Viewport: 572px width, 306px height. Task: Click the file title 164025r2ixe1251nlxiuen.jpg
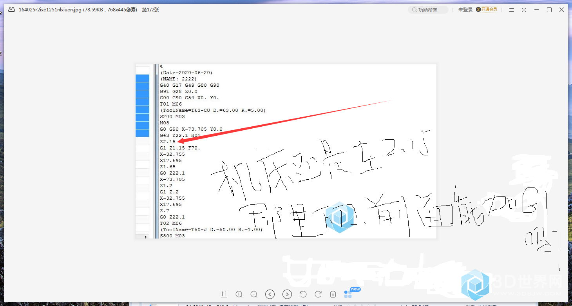pos(50,10)
